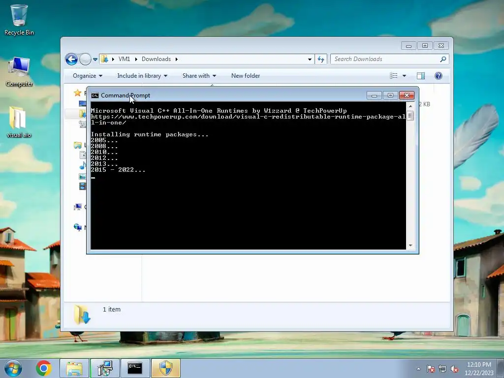Create a New folder
The width and height of the screenshot is (504, 378).
246,76
